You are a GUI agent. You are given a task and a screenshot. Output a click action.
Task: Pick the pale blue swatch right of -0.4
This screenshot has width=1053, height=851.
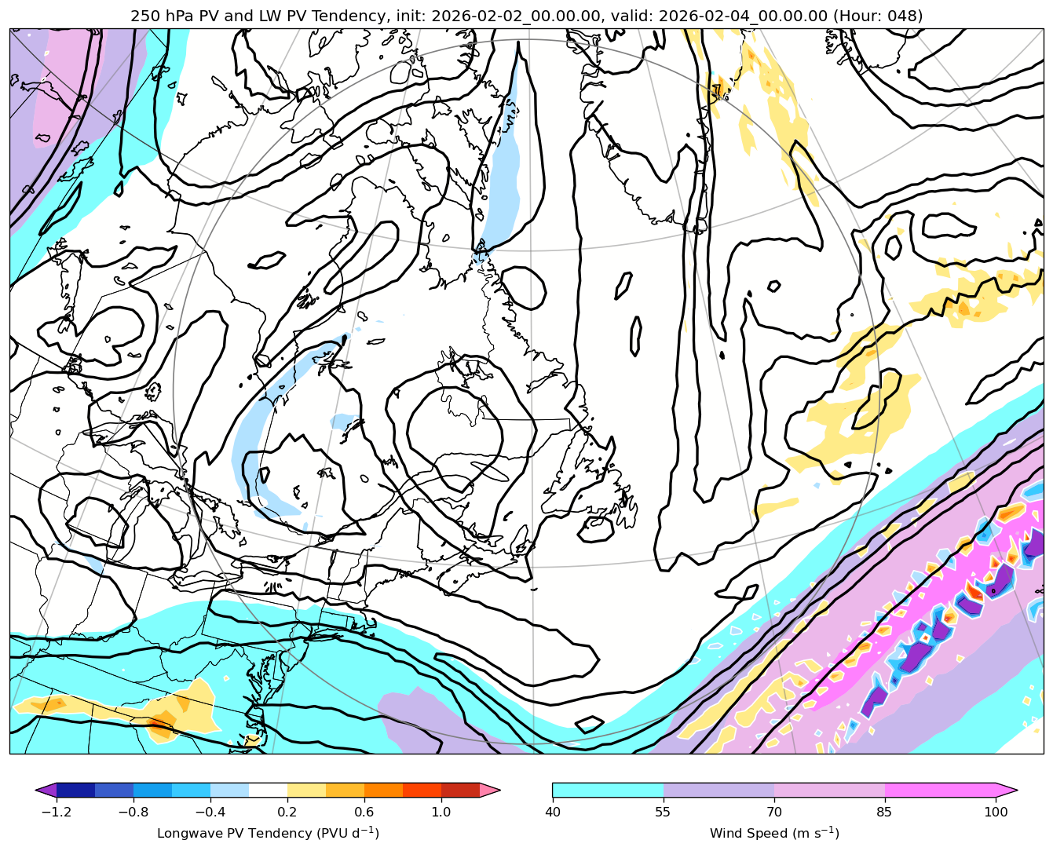(x=229, y=790)
